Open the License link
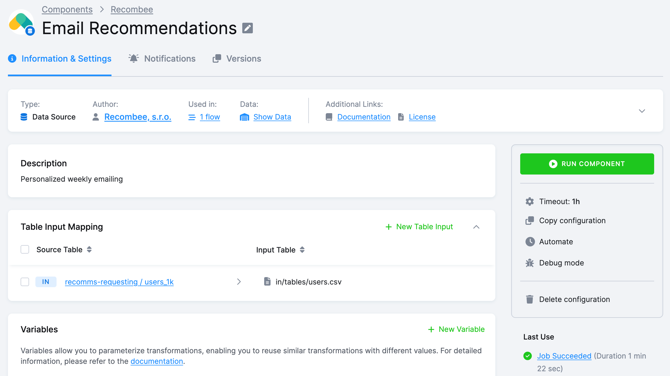This screenshot has width=670, height=376. (422, 117)
